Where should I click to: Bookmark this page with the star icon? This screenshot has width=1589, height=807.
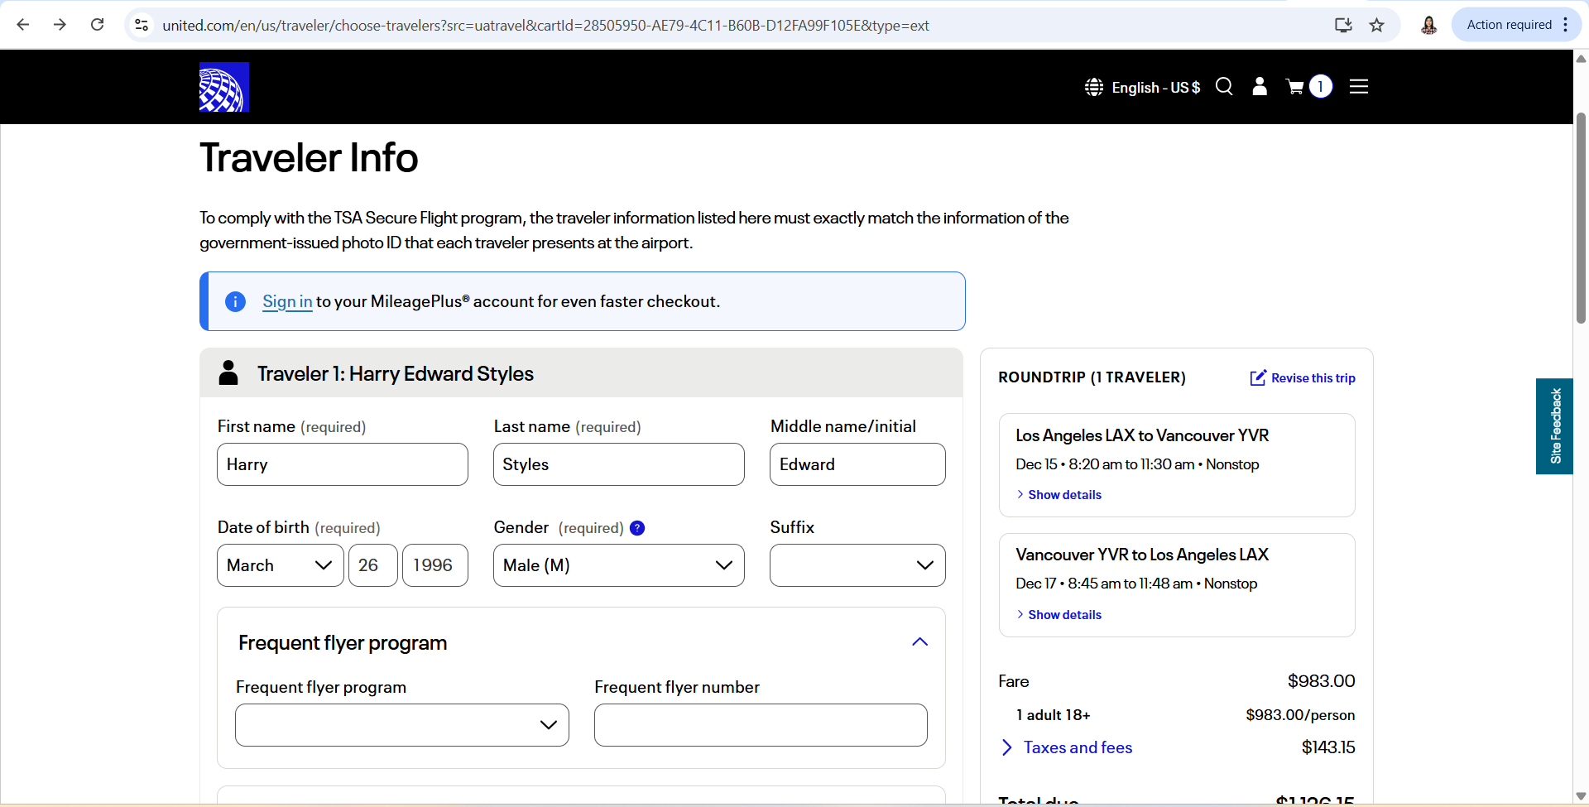[x=1376, y=25]
